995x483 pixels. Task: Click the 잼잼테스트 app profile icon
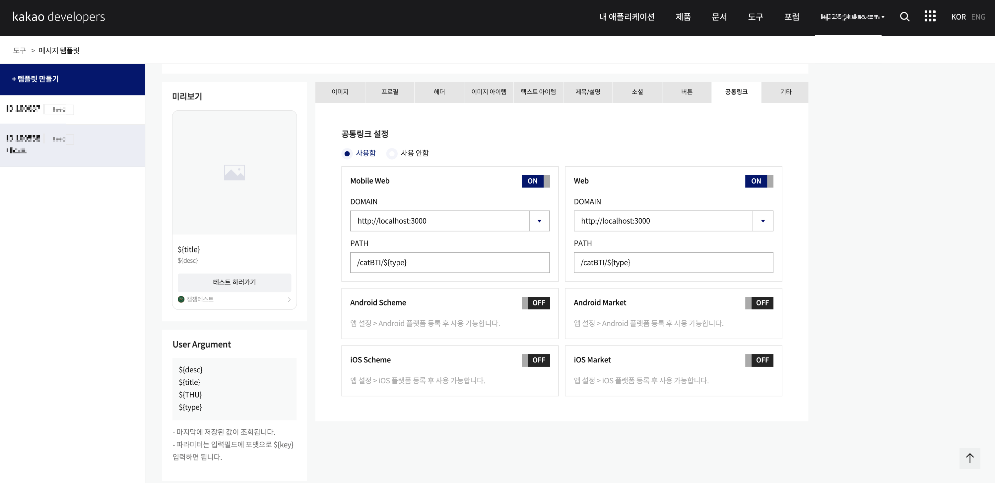[181, 299]
